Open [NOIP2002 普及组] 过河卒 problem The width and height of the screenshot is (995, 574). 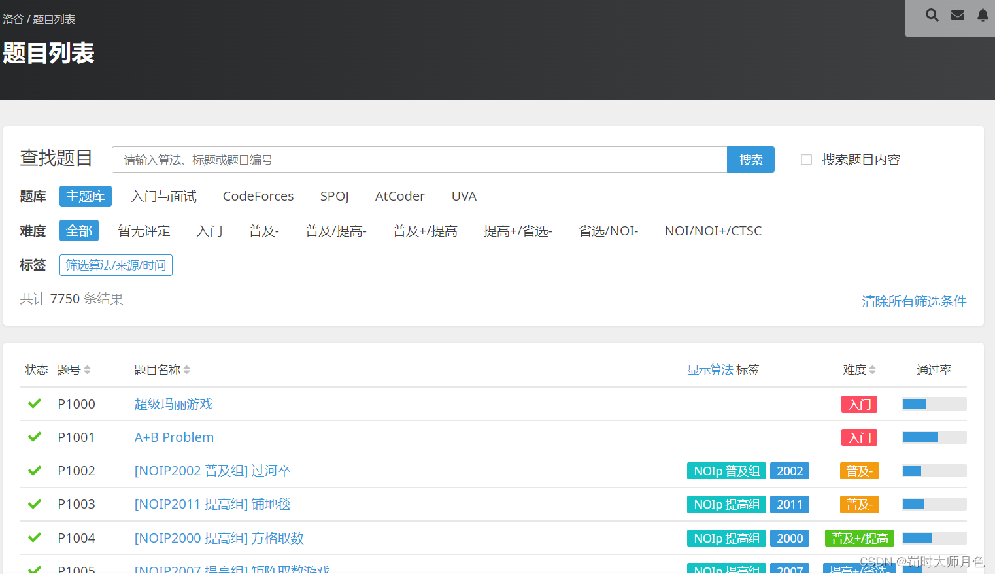[x=212, y=471]
